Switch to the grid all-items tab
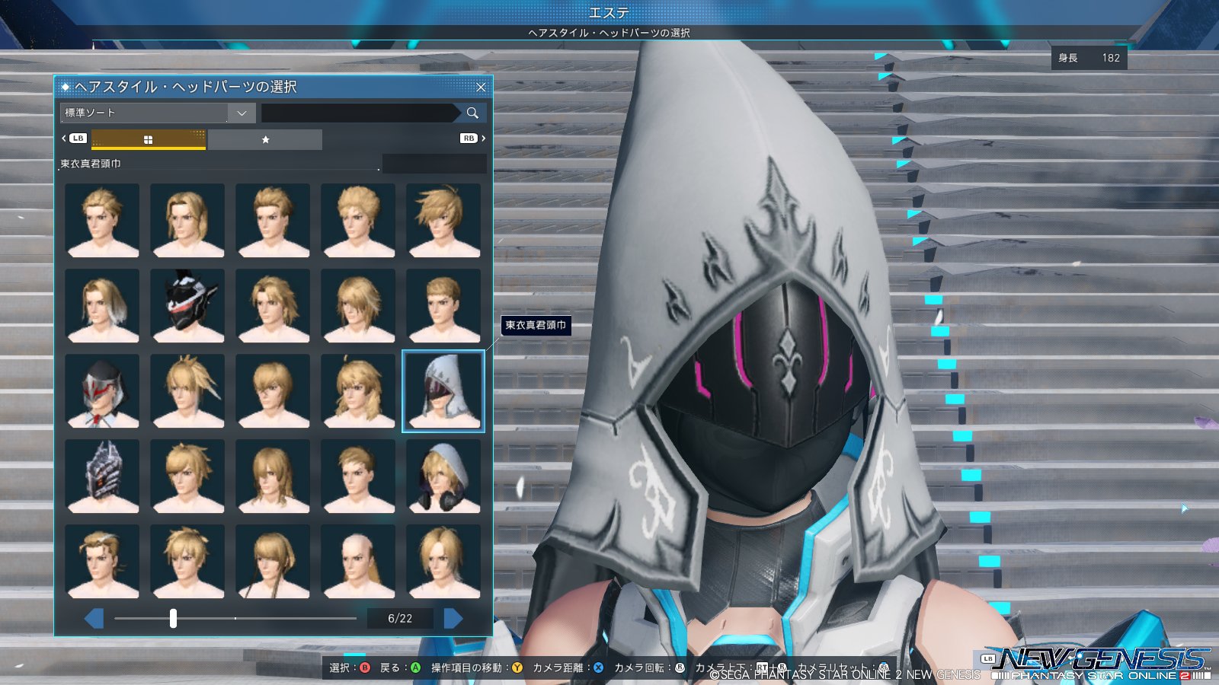Viewport: 1219px width, 685px height. [x=149, y=139]
